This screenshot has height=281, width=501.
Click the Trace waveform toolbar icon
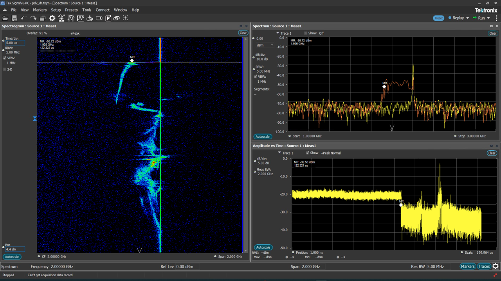80,18
